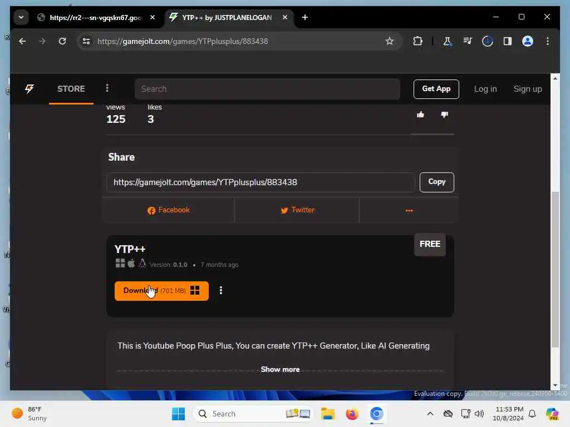Click the scrollbar down arrow
This screenshot has height=427, width=570.
pyautogui.click(x=555, y=386)
